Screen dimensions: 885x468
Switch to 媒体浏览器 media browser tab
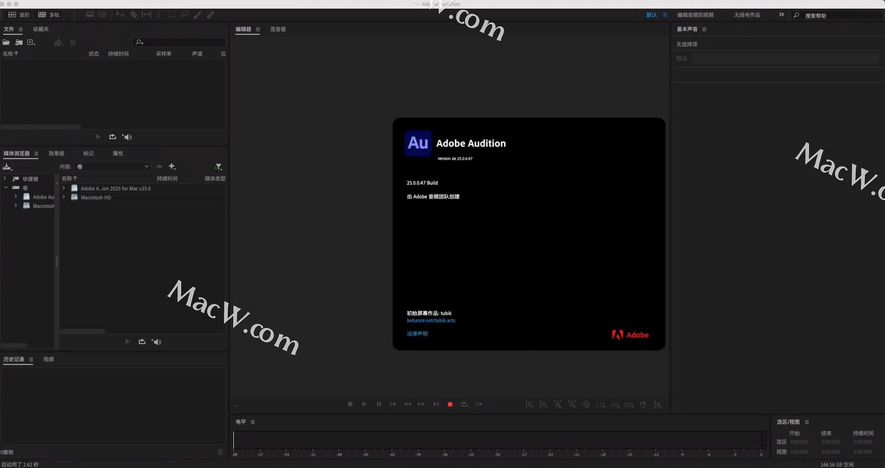[17, 153]
